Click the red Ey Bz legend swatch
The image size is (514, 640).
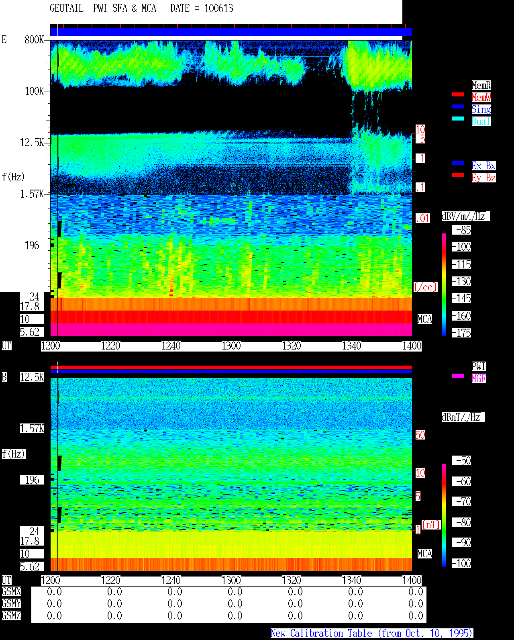pyautogui.click(x=458, y=175)
